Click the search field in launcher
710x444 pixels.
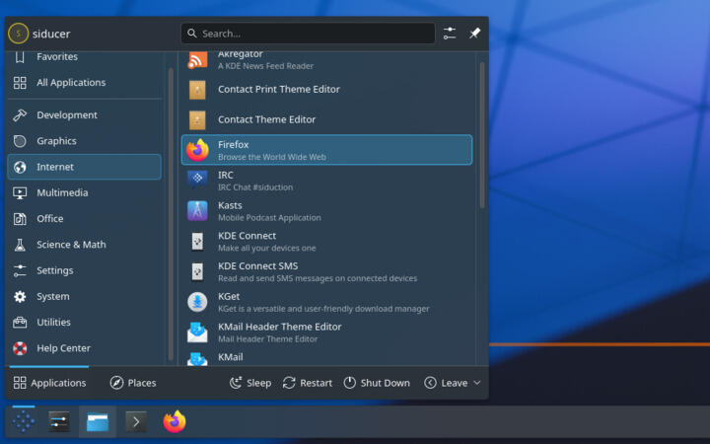pos(308,34)
